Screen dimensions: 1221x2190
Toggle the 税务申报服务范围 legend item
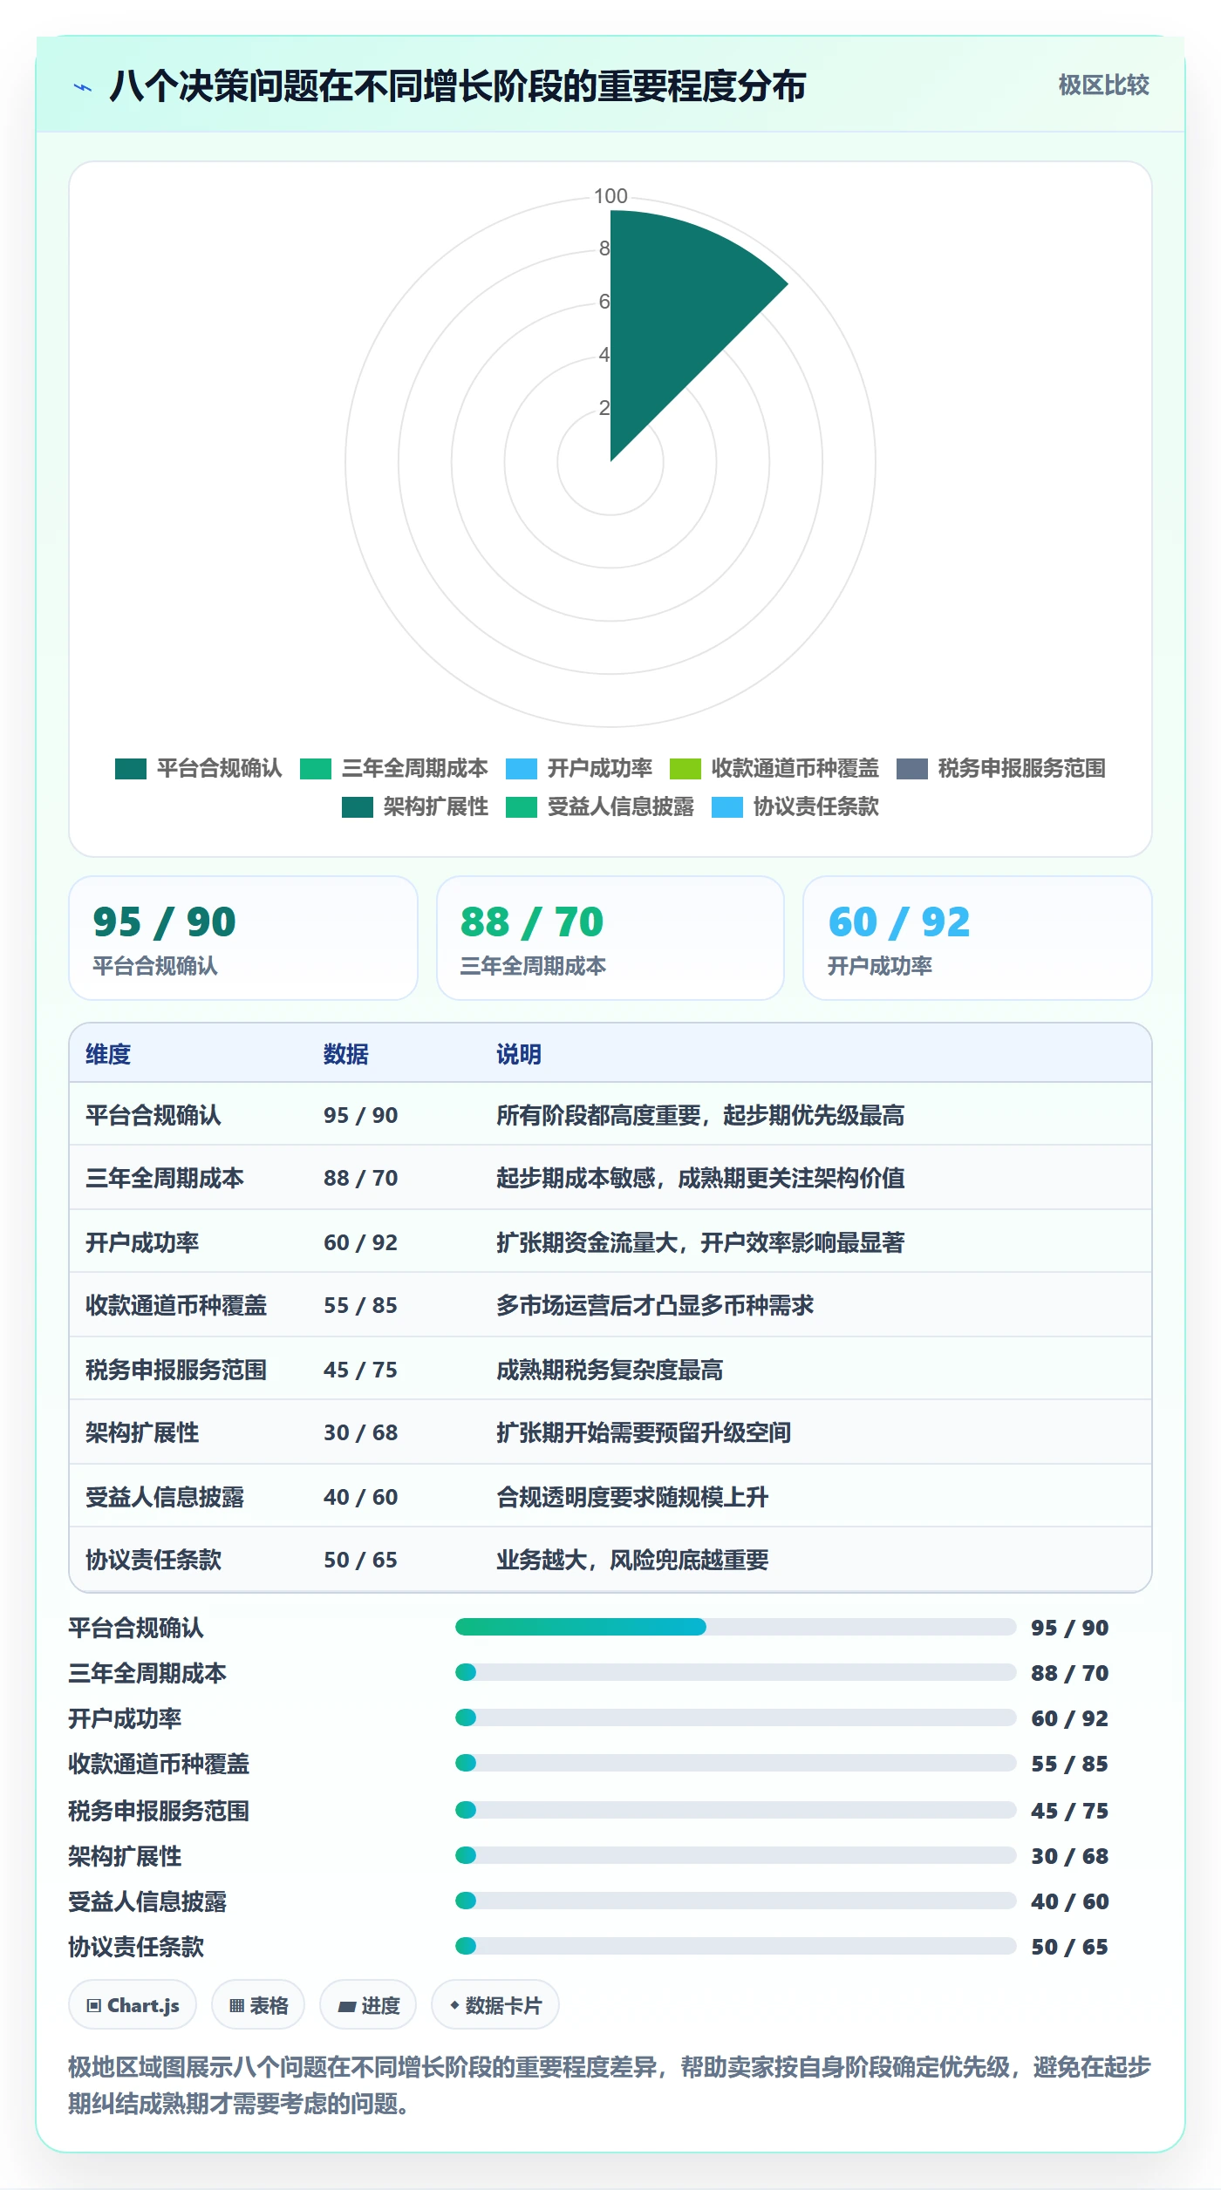(1001, 768)
